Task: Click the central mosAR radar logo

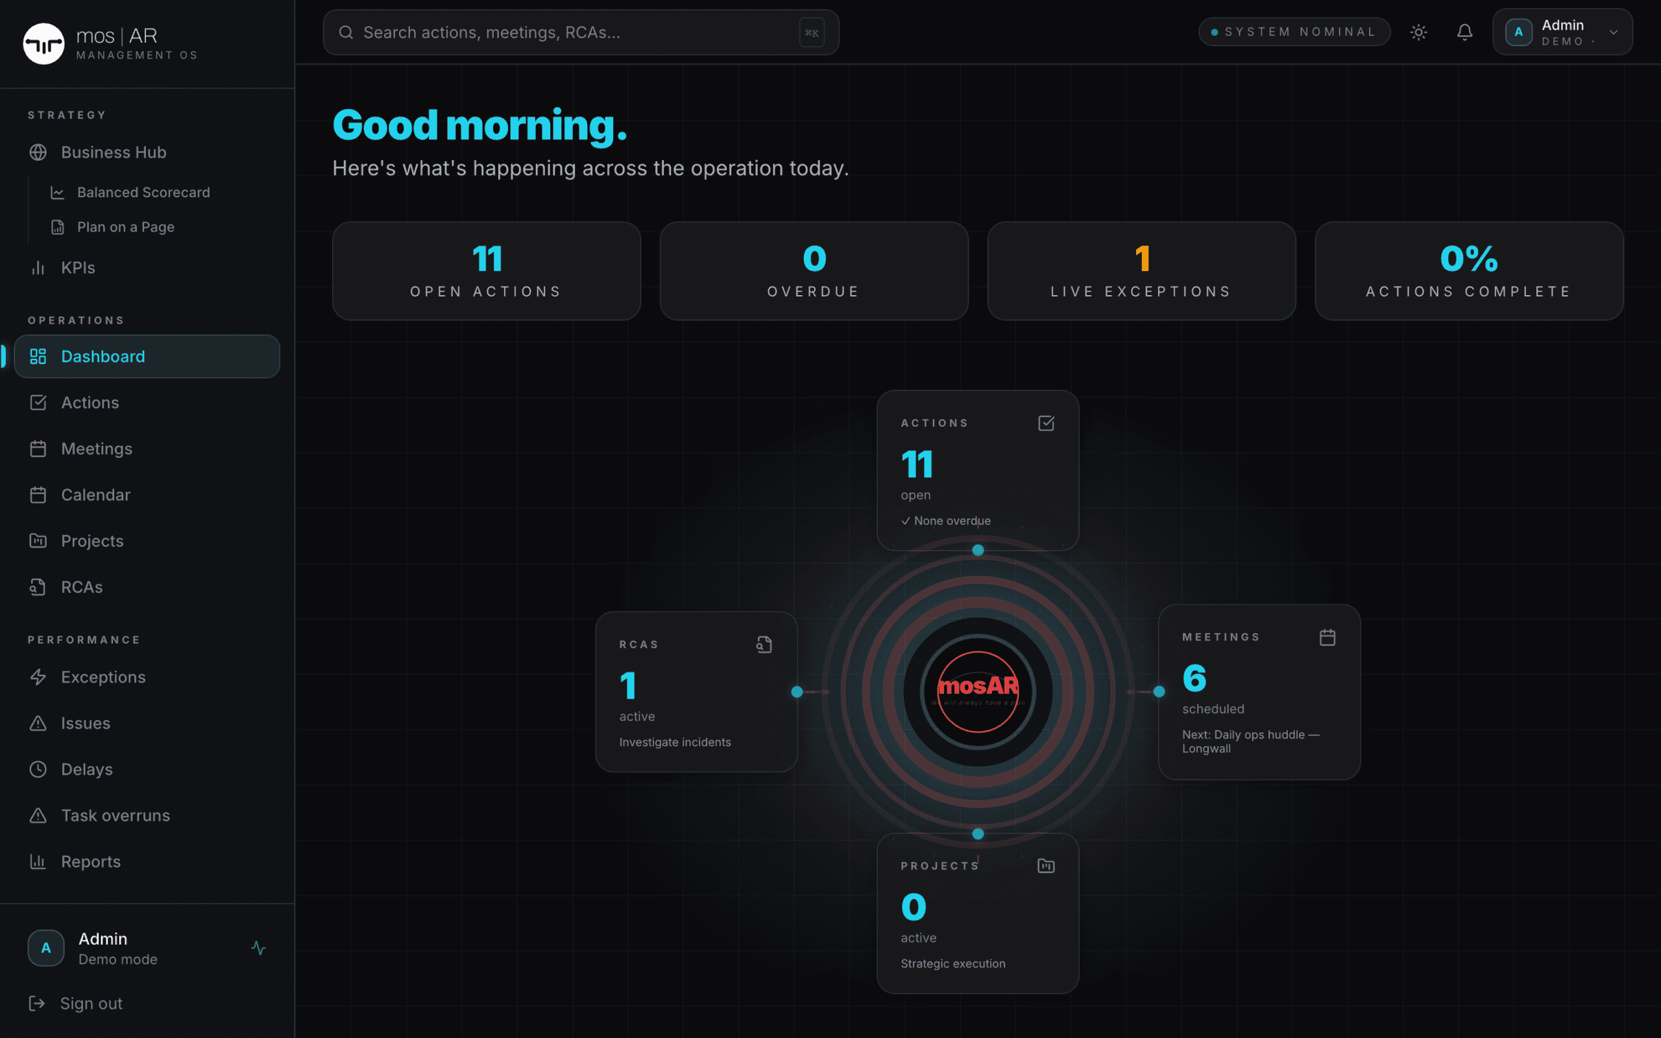Action: pos(978,692)
